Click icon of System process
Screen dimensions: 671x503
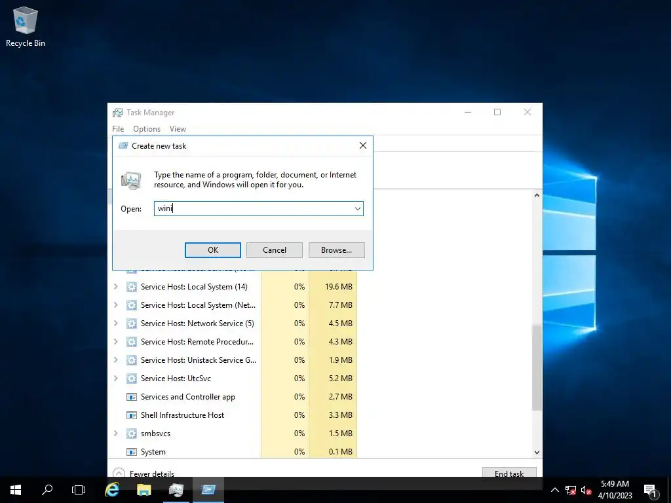click(x=131, y=452)
